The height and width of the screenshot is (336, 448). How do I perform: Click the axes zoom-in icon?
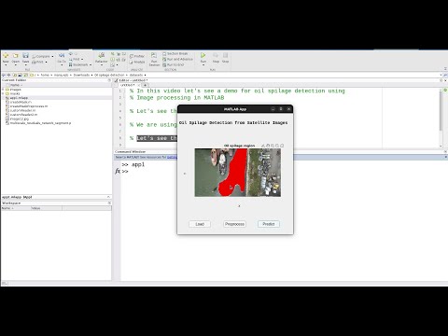[x=273, y=146]
